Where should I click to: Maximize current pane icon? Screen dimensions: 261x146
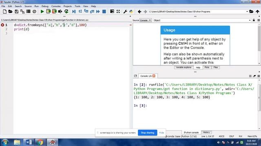pos(112,11)
